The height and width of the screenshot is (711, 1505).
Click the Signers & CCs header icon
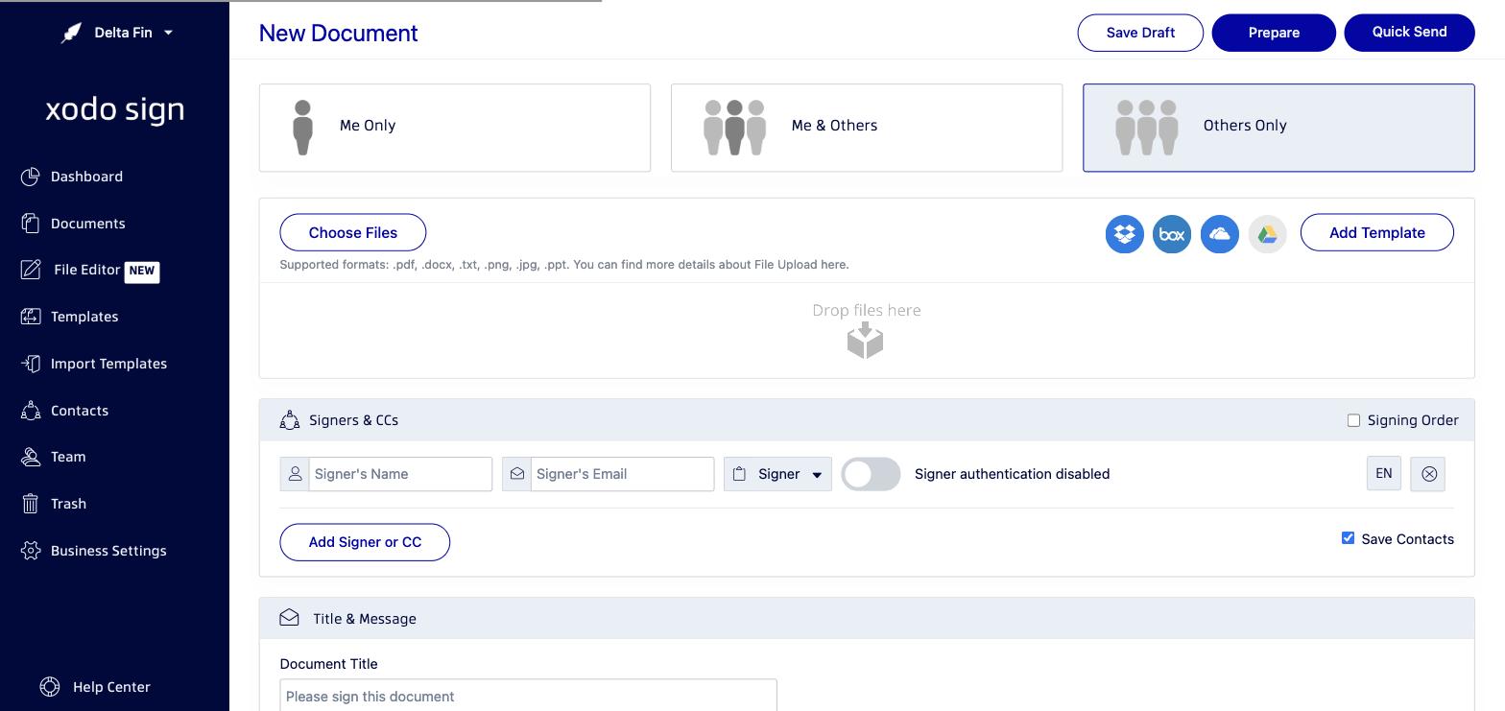click(x=290, y=420)
